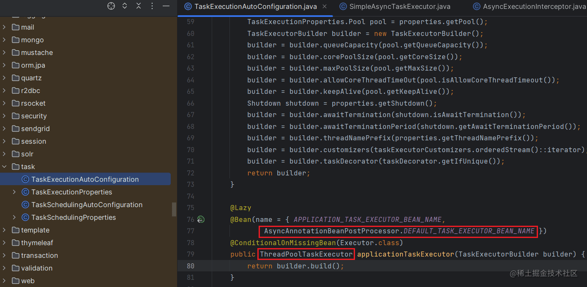This screenshot has height=287, width=587.
Task: Click the Select Opened File target icon
Action: click(x=111, y=6)
